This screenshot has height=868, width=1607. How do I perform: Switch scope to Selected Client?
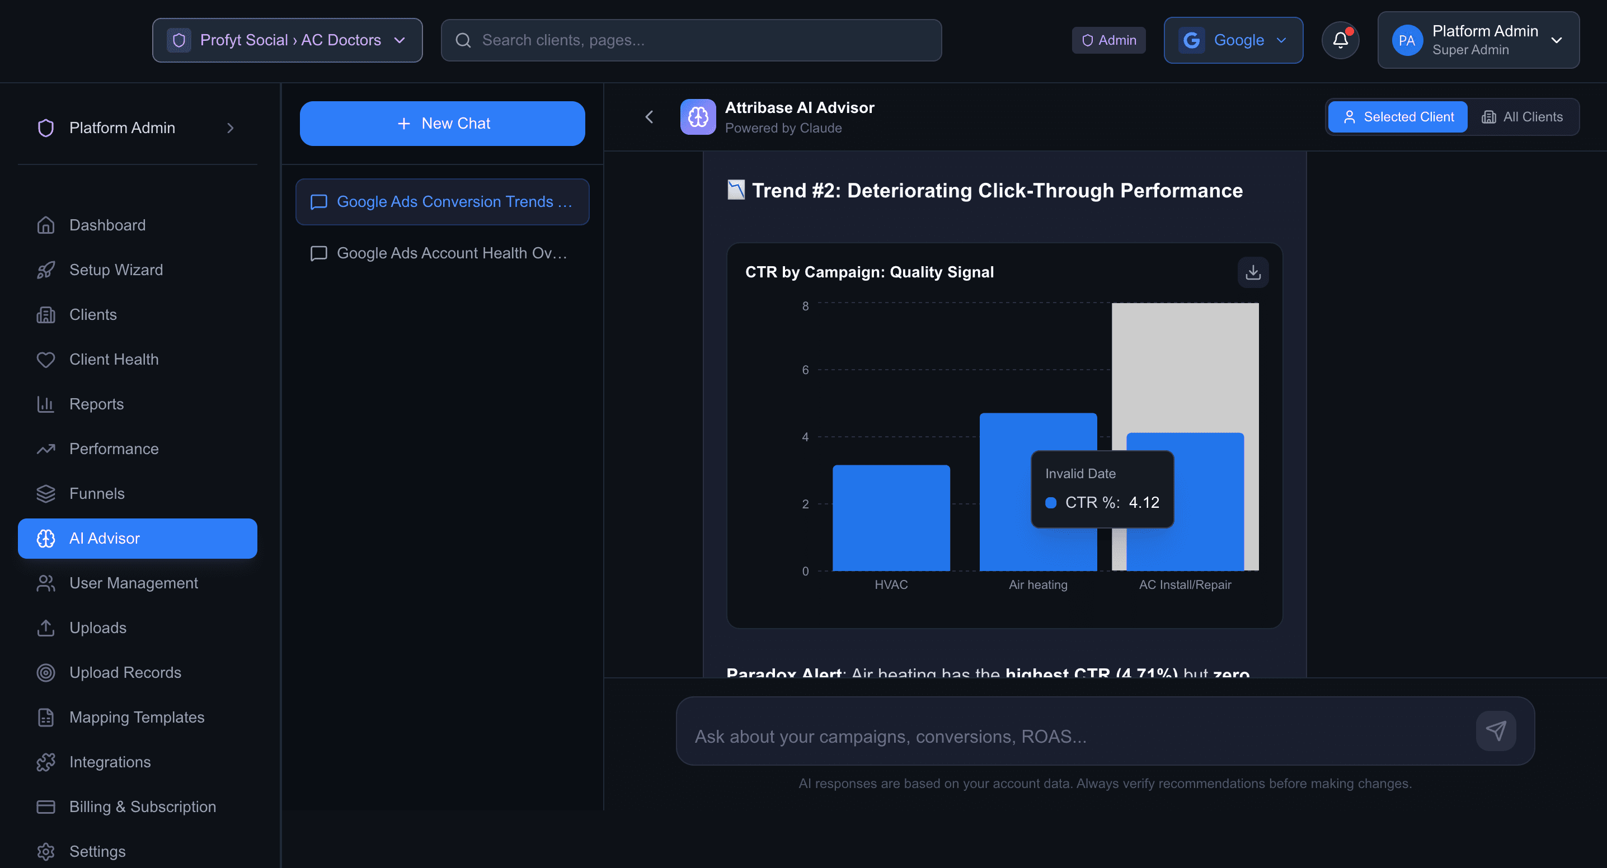click(1397, 116)
